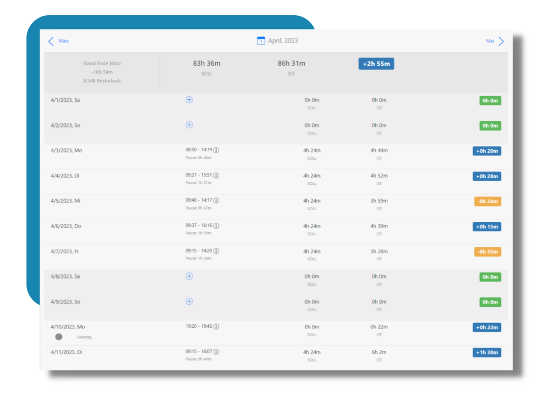The height and width of the screenshot is (394, 542).
Task: Click the 4h 44m IST value
Action: pyautogui.click(x=379, y=150)
